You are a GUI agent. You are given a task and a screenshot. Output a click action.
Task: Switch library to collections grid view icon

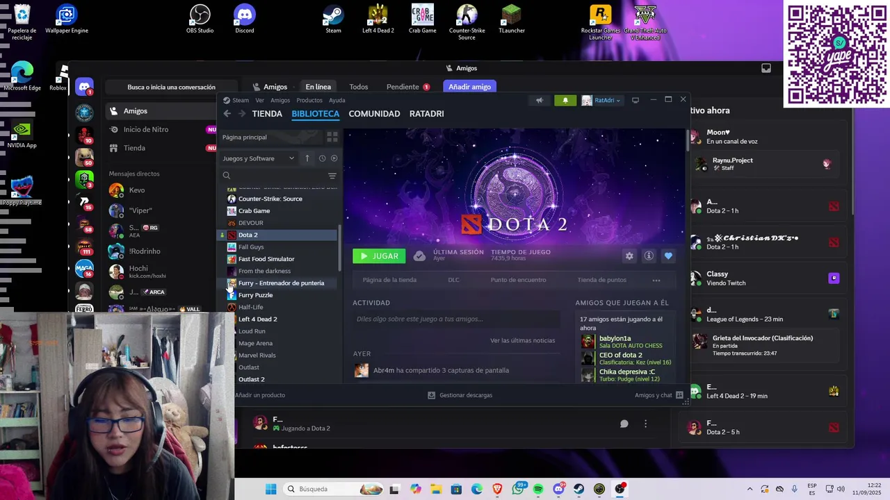tap(332, 137)
